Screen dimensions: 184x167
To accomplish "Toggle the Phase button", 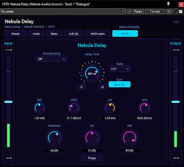I will click(92, 158).
